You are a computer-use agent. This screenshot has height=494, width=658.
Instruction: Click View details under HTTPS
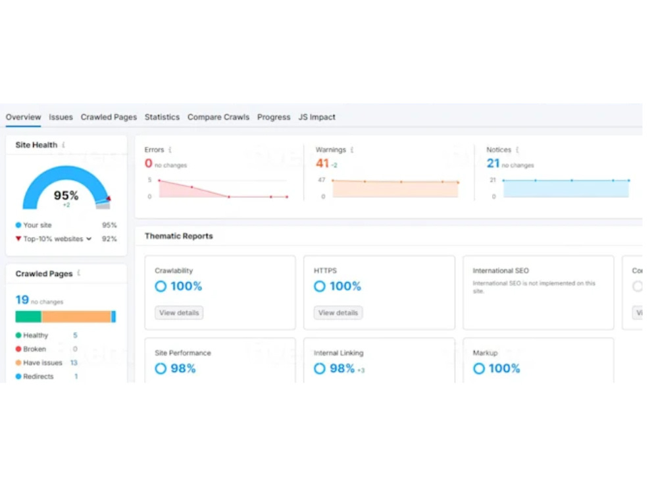point(338,313)
